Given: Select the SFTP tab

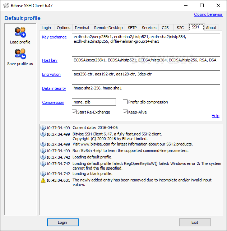Looking at the screenshot, I should click(132, 28).
